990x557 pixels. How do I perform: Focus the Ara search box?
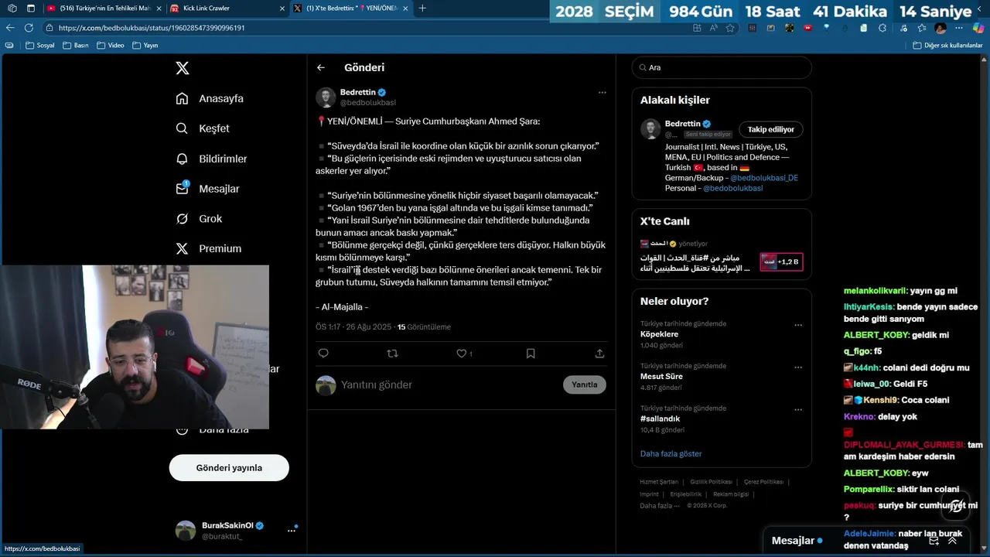pyautogui.click(x=722, y=67)
